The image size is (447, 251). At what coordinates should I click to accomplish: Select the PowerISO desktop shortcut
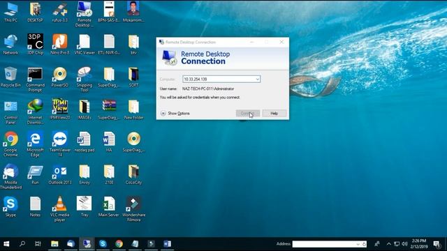pyautogui.click(x=60, y=77)
